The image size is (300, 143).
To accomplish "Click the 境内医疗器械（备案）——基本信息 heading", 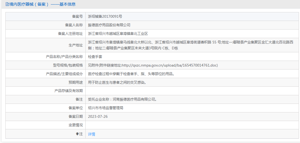I will [42, 4].
